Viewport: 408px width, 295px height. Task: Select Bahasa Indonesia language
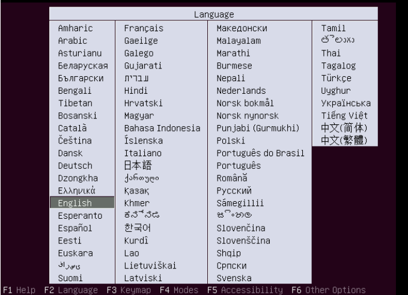point(162,128)
